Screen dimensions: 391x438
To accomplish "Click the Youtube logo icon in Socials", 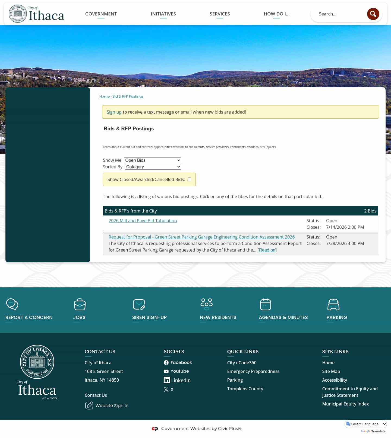I will (166, 371).
